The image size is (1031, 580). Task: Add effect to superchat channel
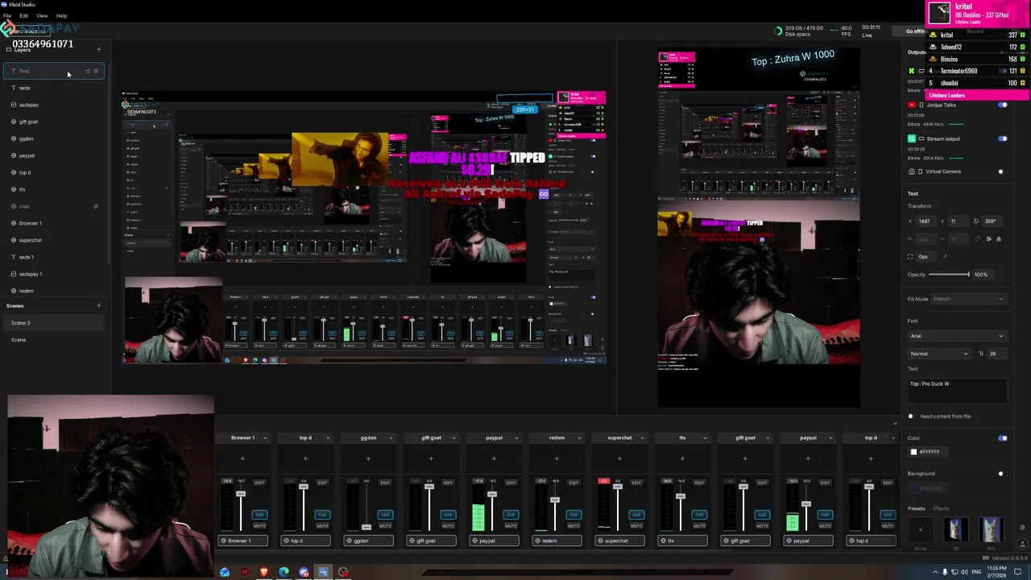(619, 459)
